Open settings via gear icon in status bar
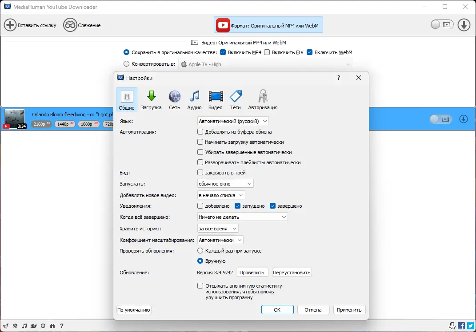476x332 pixels. 15,326
